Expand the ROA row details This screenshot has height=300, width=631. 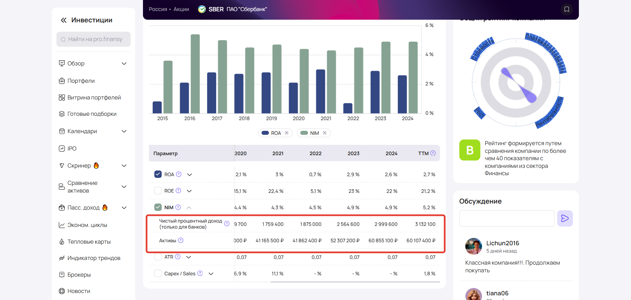(x=189, y=175)
